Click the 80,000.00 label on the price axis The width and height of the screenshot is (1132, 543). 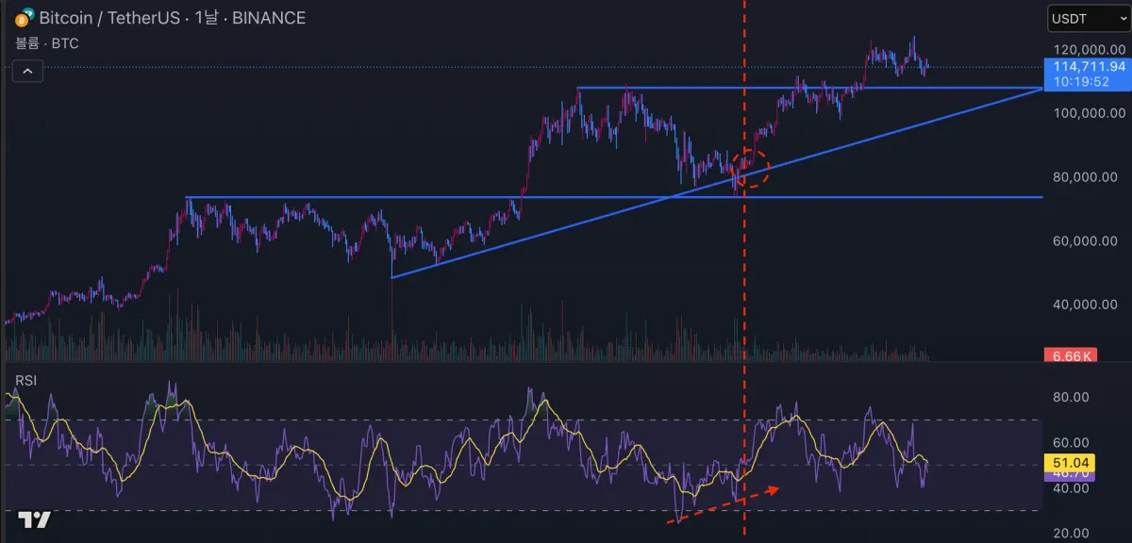coord(1087,177)
